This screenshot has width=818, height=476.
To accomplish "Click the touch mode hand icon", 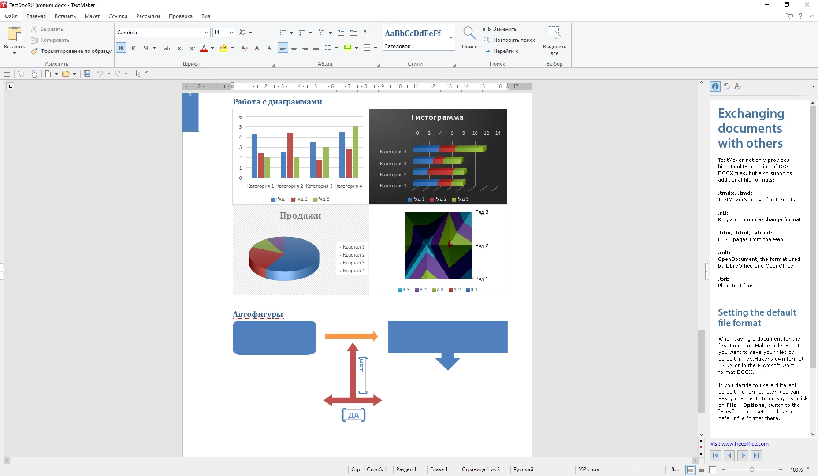I will coord(34,74).
